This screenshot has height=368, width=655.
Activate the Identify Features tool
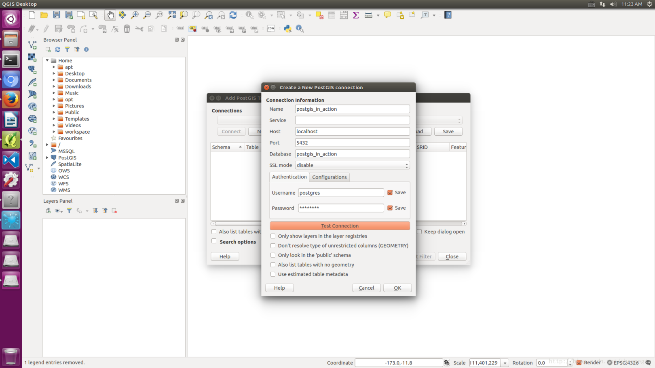(249, 15)
